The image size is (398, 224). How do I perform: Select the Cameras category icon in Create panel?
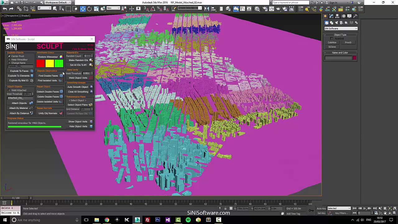click(341, 23)
